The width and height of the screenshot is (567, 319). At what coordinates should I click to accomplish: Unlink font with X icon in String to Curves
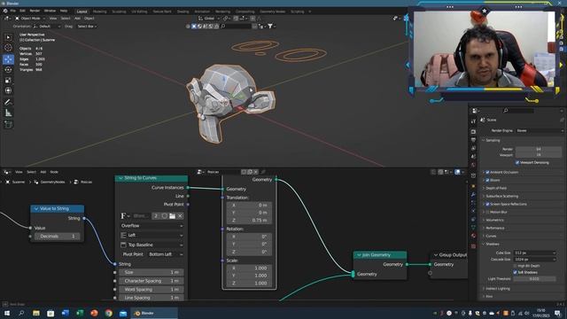click(180, 216)
